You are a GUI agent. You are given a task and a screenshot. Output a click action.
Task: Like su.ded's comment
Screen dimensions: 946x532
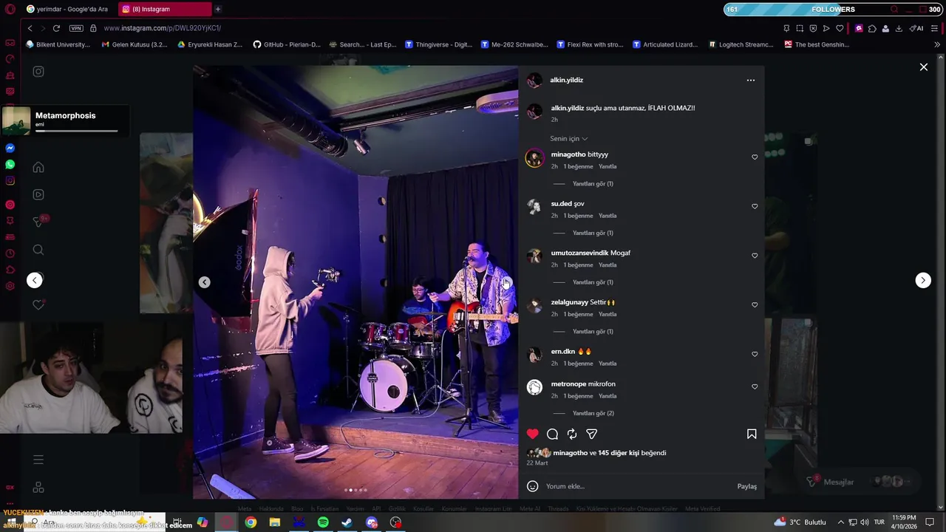[755, 206]
